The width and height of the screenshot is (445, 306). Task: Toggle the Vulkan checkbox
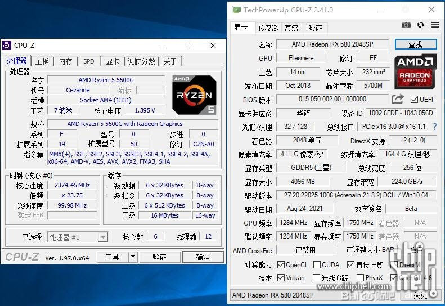[x=281, y=278]
